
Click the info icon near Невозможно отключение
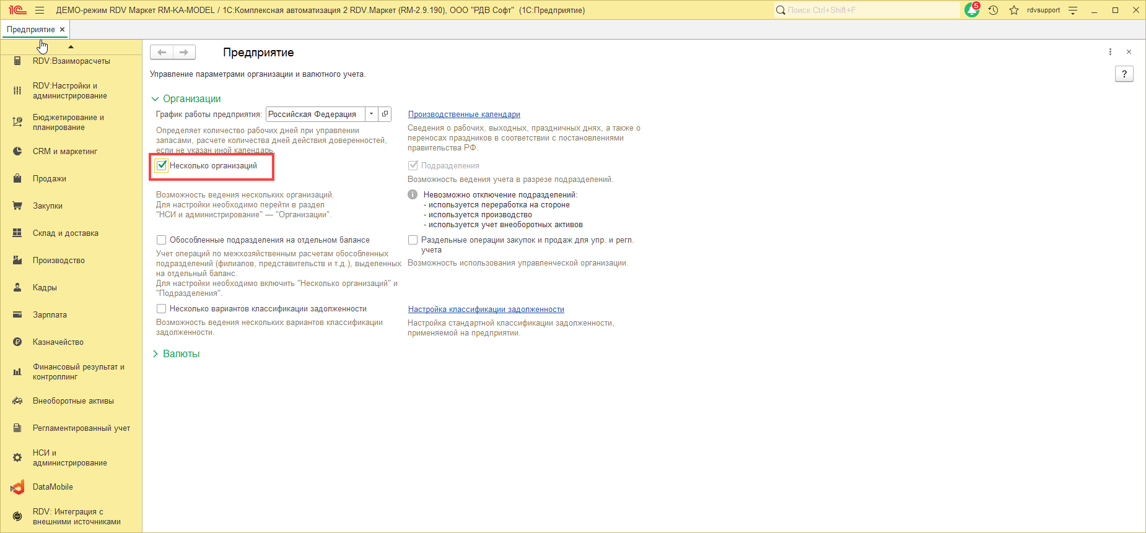click(413, 194)
